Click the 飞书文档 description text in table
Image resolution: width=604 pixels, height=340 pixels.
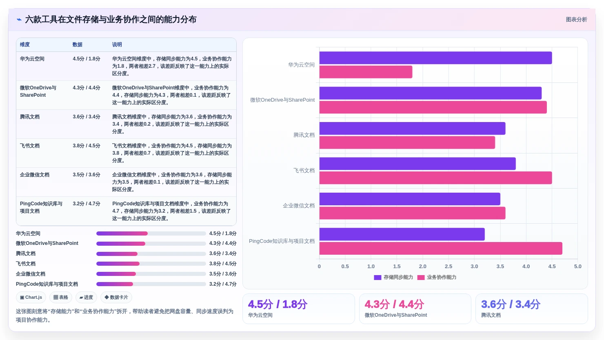click(172, 153)
